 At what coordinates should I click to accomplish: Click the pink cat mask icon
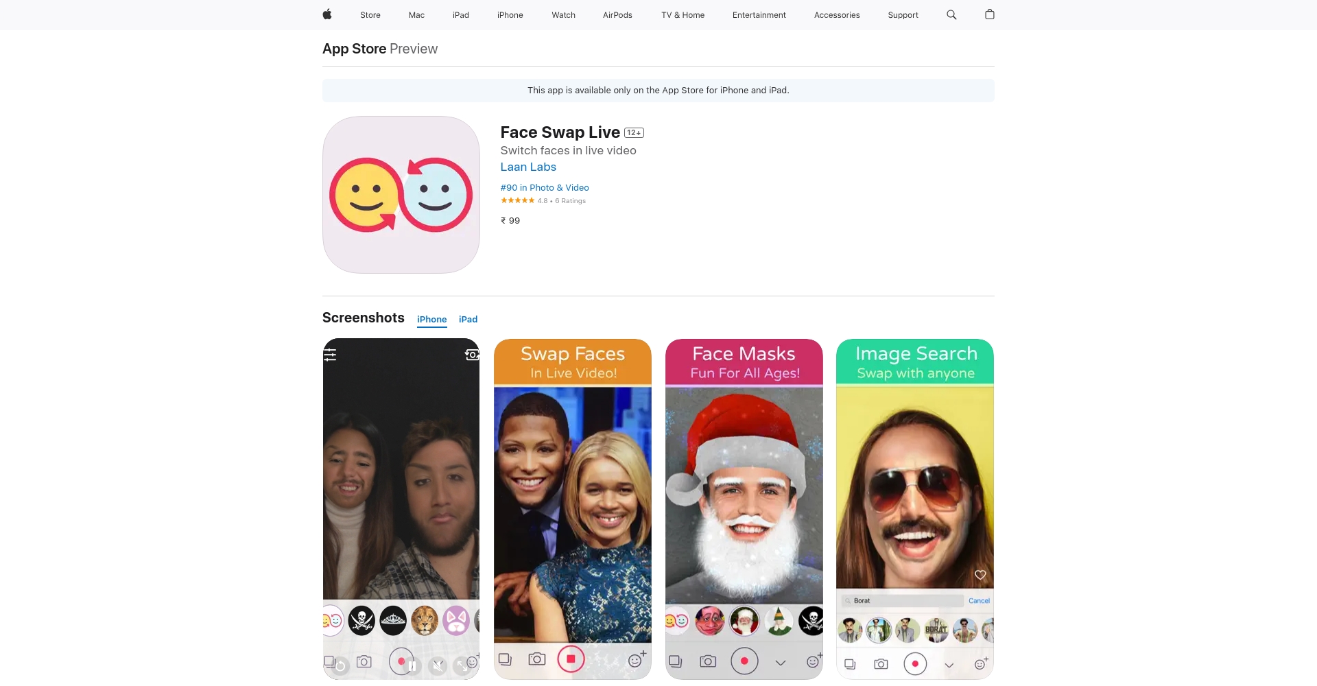coord(456,621)
